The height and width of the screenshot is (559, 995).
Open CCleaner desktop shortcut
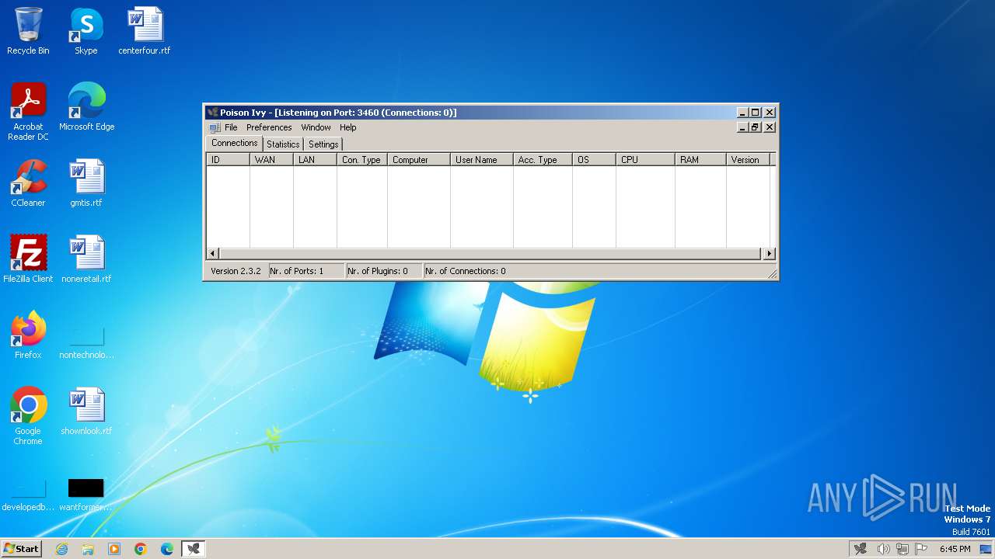click(x=28, y=183)
